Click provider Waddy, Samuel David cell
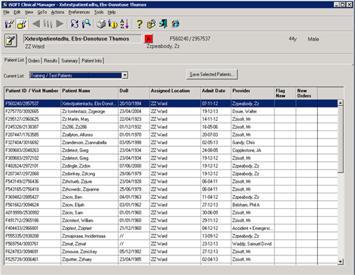The width and height of the screenshot is (355, 275). coord(252,244)
